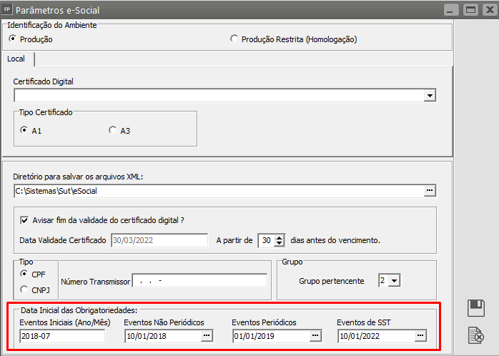Browse for XML save directory

tap(430, 190)
